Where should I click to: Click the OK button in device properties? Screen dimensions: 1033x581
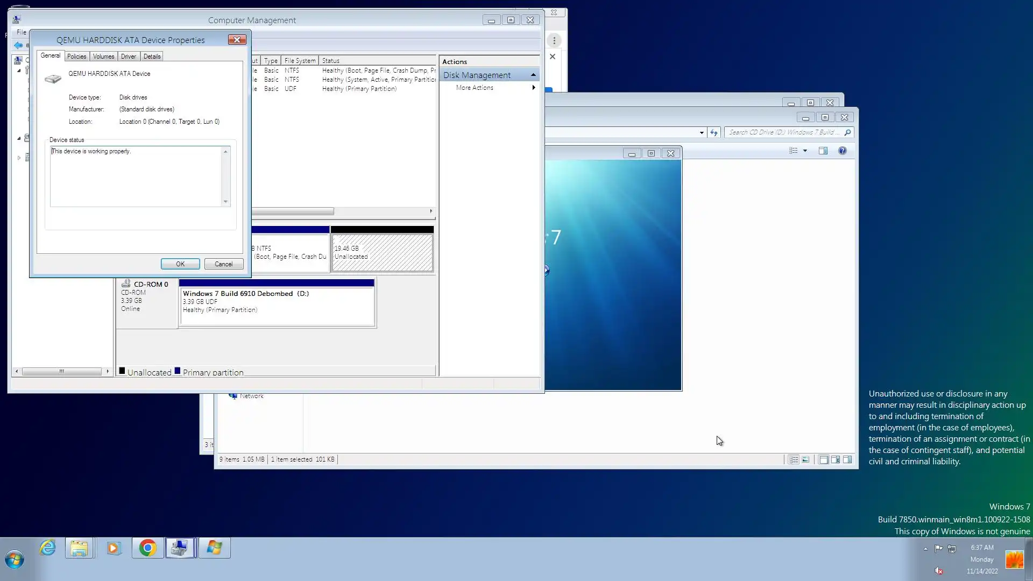(x=180, y=264)
